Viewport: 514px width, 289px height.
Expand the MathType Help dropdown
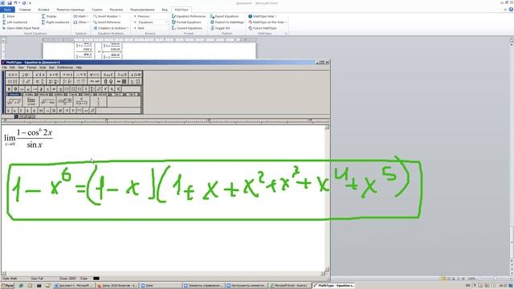click(x=263, y=16)
